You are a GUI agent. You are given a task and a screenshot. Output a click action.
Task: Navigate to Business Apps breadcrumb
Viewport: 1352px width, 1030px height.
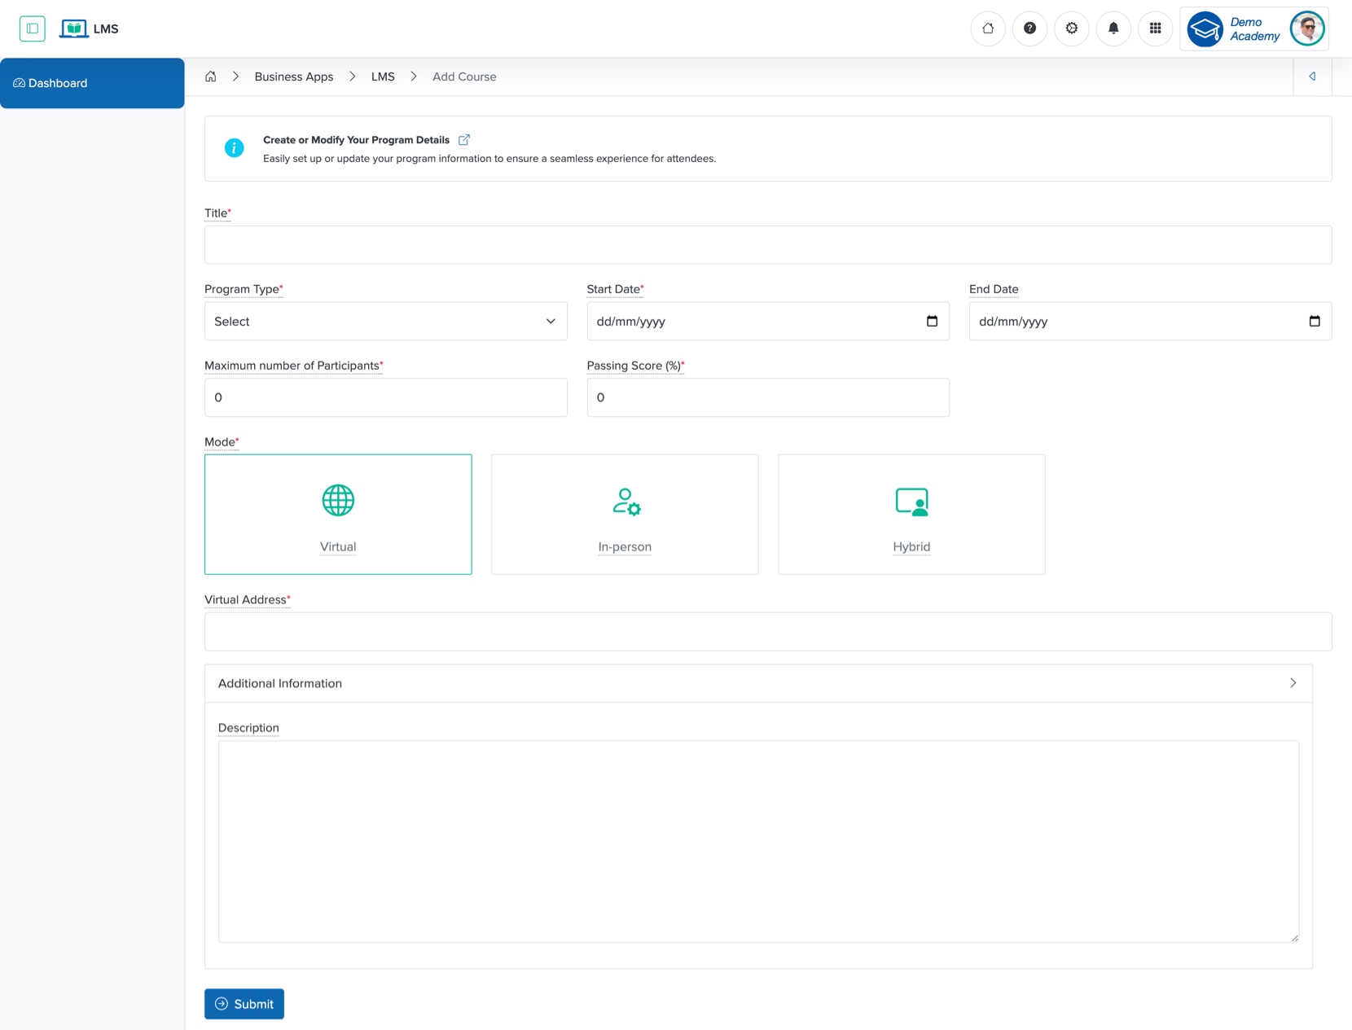click(x=293, y=76)
